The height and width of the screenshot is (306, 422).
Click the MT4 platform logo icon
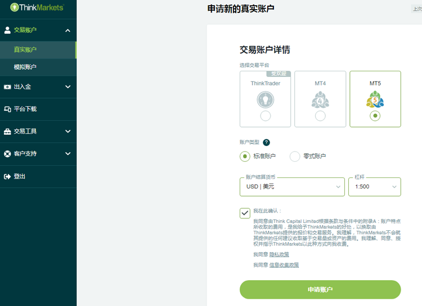[320, 100]
